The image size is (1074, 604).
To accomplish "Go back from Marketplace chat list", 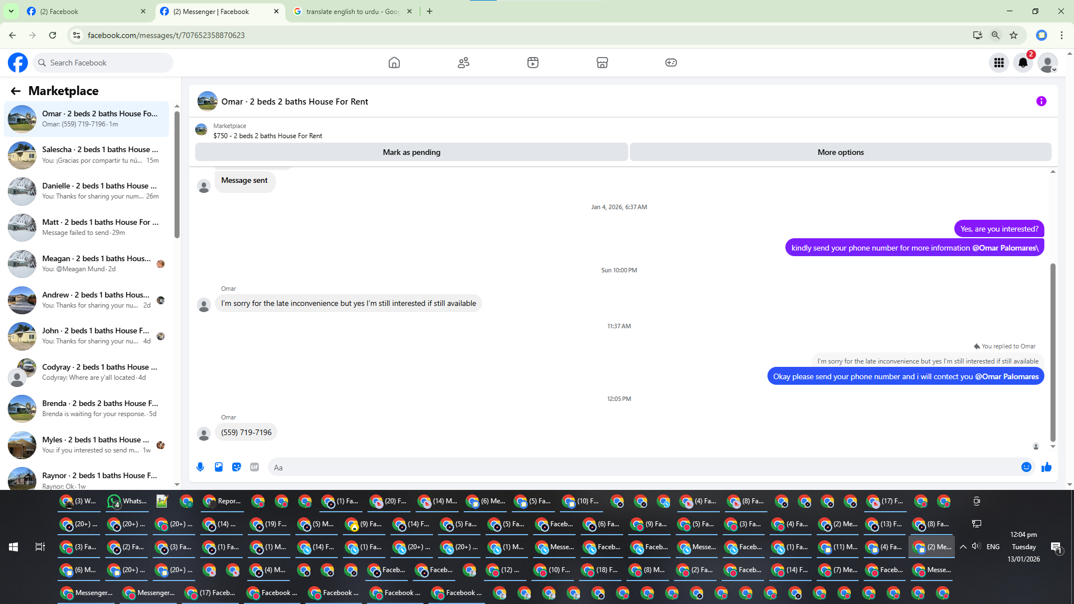I will (16, 91).
